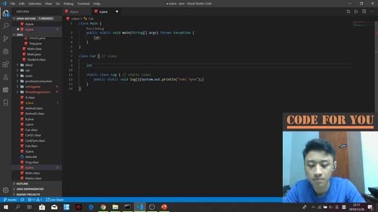
Task: Click the Debug code lens above main
Action: (x=99, y=28)
